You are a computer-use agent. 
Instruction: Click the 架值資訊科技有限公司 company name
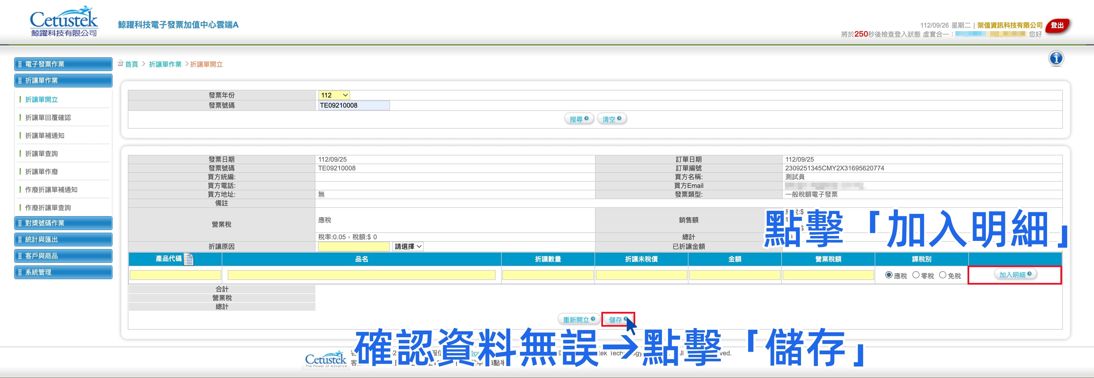click(1010, 25)
